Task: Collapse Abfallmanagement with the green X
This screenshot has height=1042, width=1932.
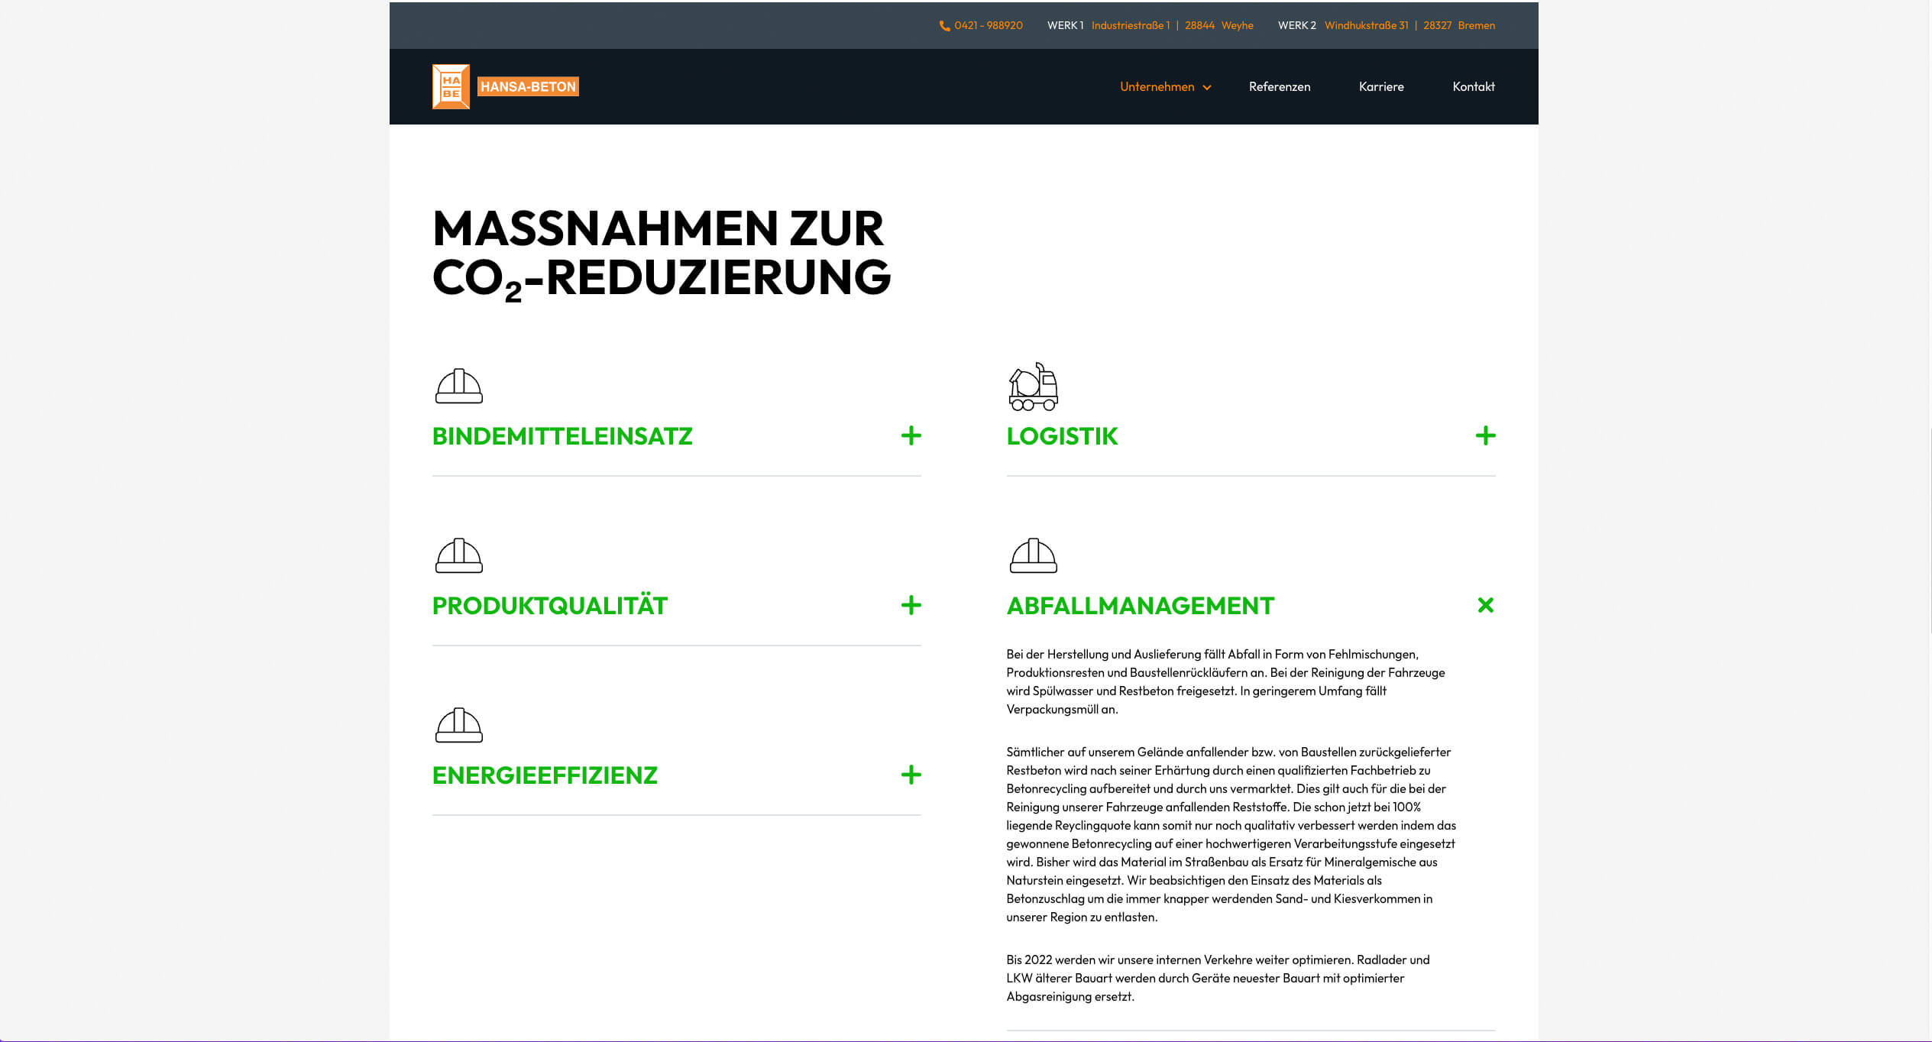Action: pos(1484,605)
